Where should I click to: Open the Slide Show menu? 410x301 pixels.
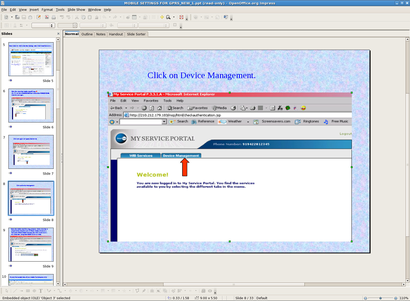(76, 10)
